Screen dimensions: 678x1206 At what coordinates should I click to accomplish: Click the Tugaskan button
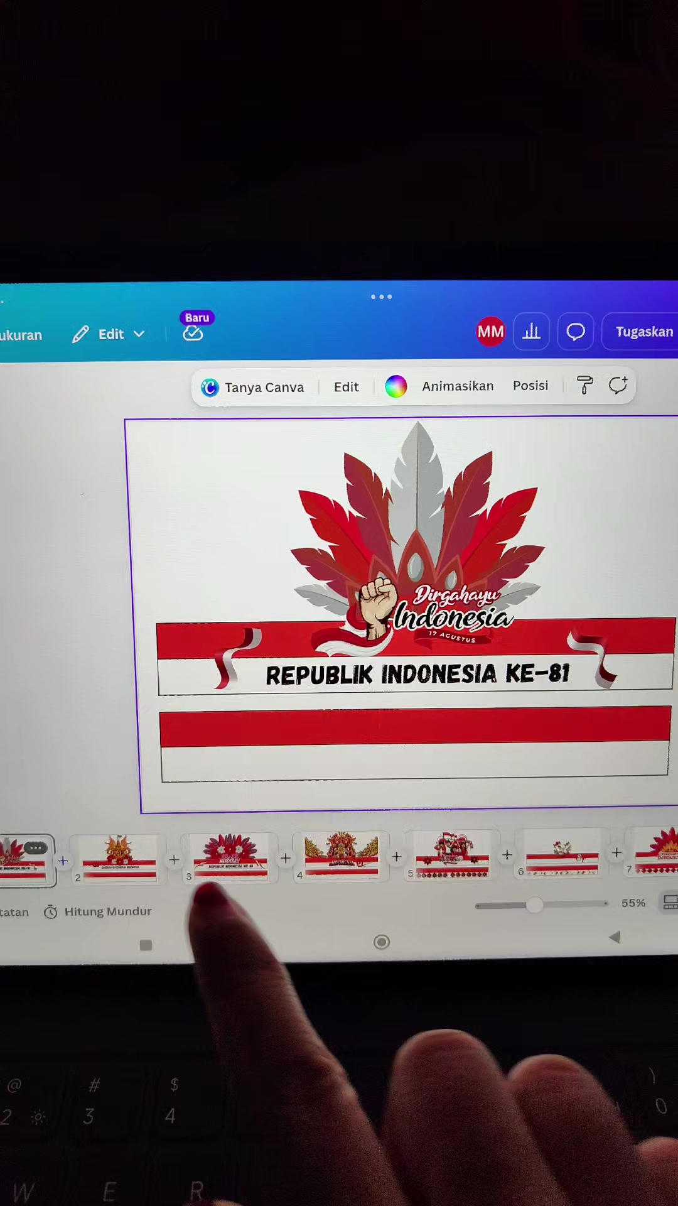[642, 332]
